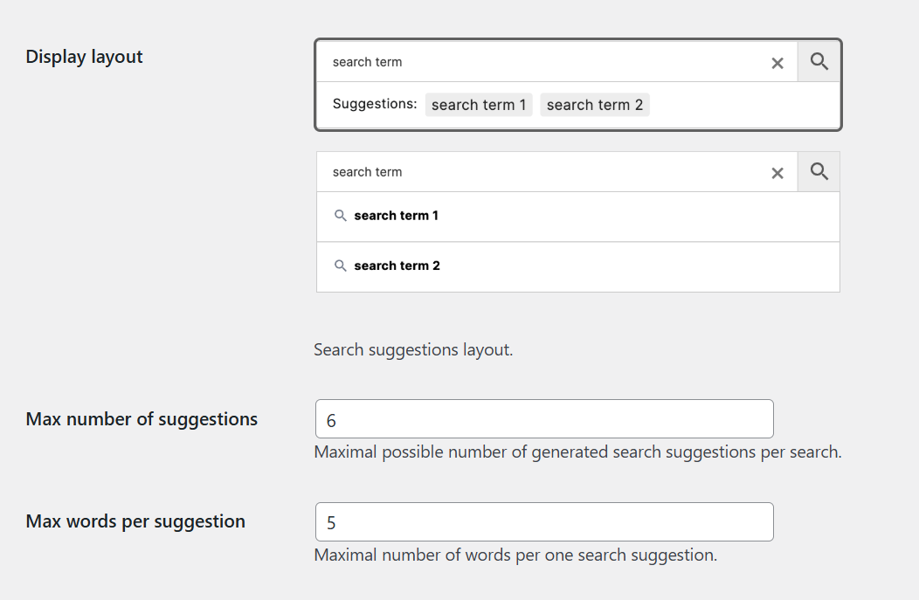Click the "Max number of suggestions" label
Viewport: 919px width, 600px height.
pos(142,419)
